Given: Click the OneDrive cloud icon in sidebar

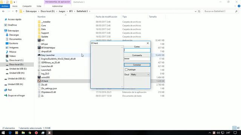Looking at the screenshot, I should [6, 25].
